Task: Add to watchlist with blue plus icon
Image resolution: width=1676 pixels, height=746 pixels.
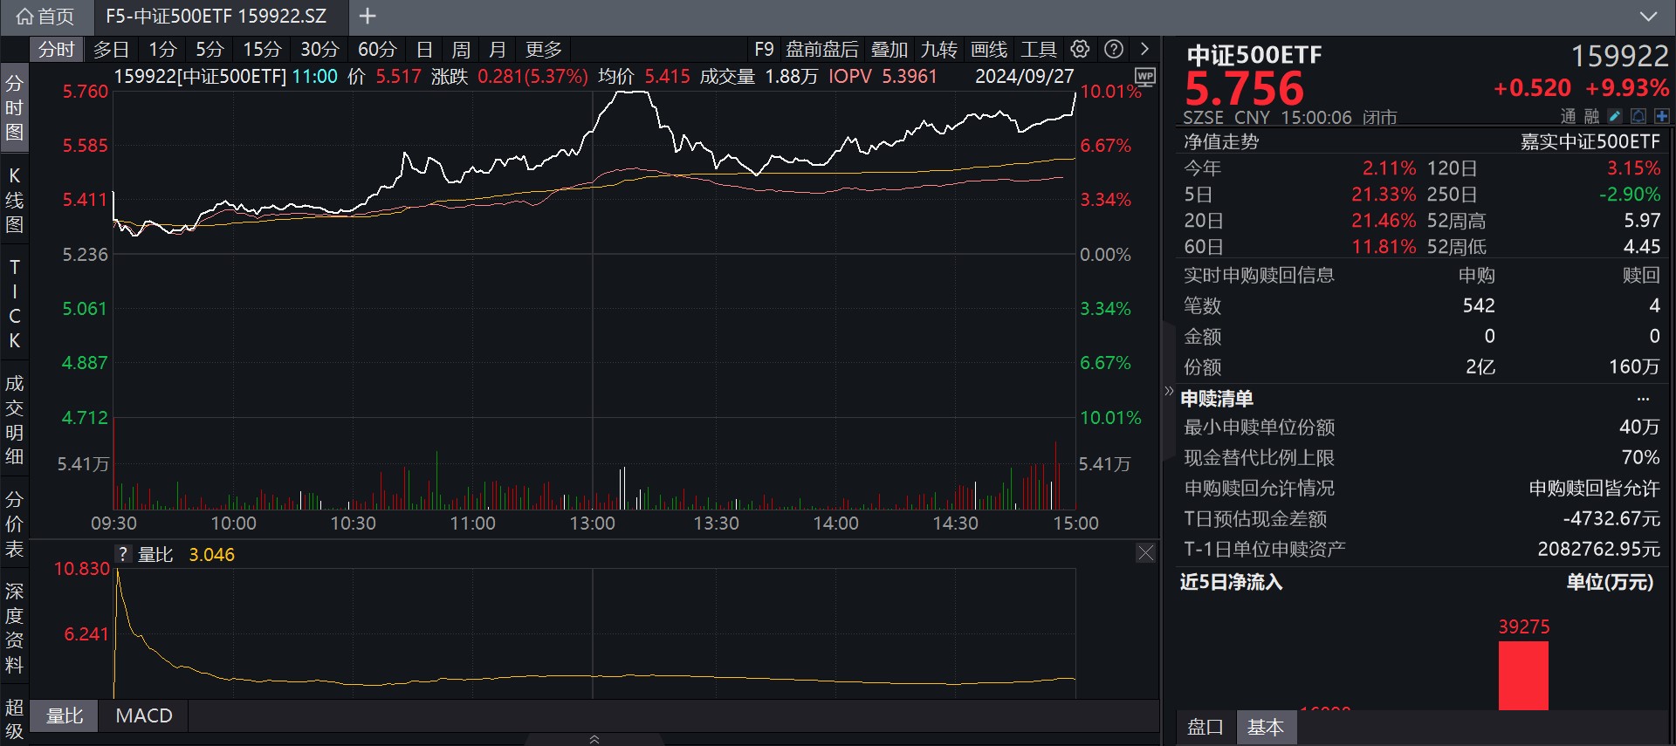Action: point(1661,116)
